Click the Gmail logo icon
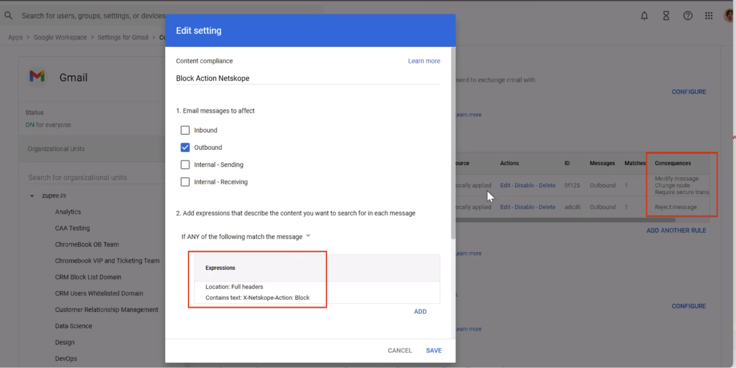 pos(37,76)
